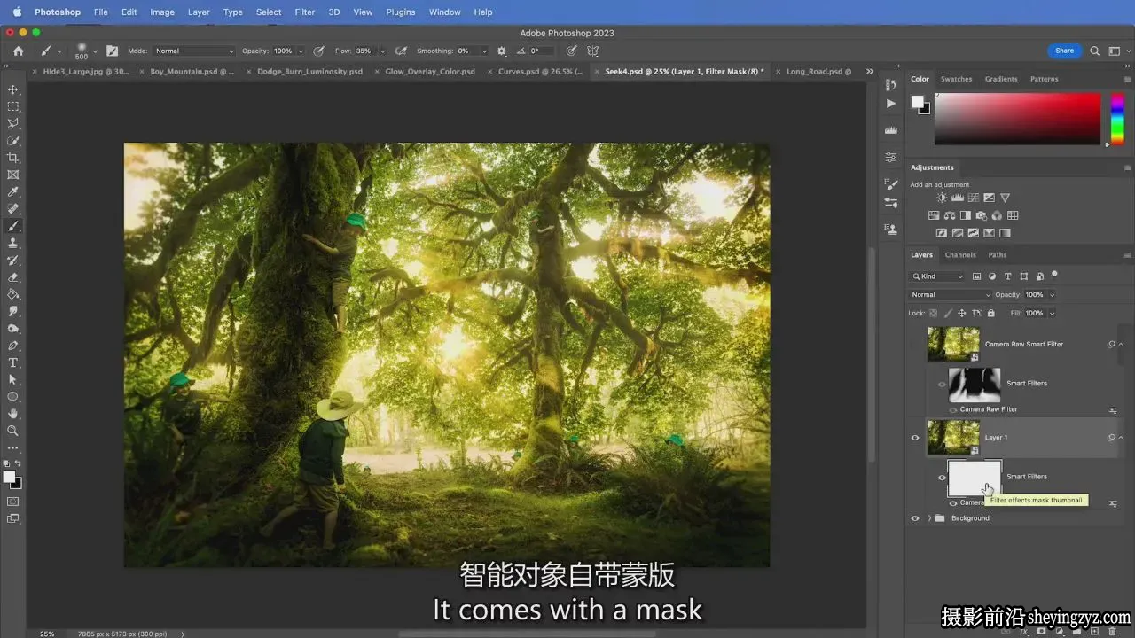The image size is (1135, 638).
Task: Select the Eyedropper tool
Action: pos(13,191)
